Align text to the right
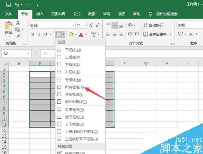The image size is (203, 154). [121, 34]
